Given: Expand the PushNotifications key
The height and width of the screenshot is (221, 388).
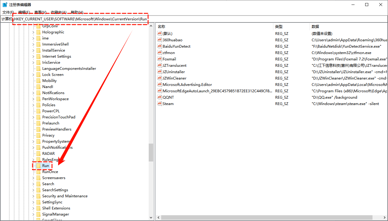Looking at the screenshot, I should pyautogui.click(x=33, y=148).
